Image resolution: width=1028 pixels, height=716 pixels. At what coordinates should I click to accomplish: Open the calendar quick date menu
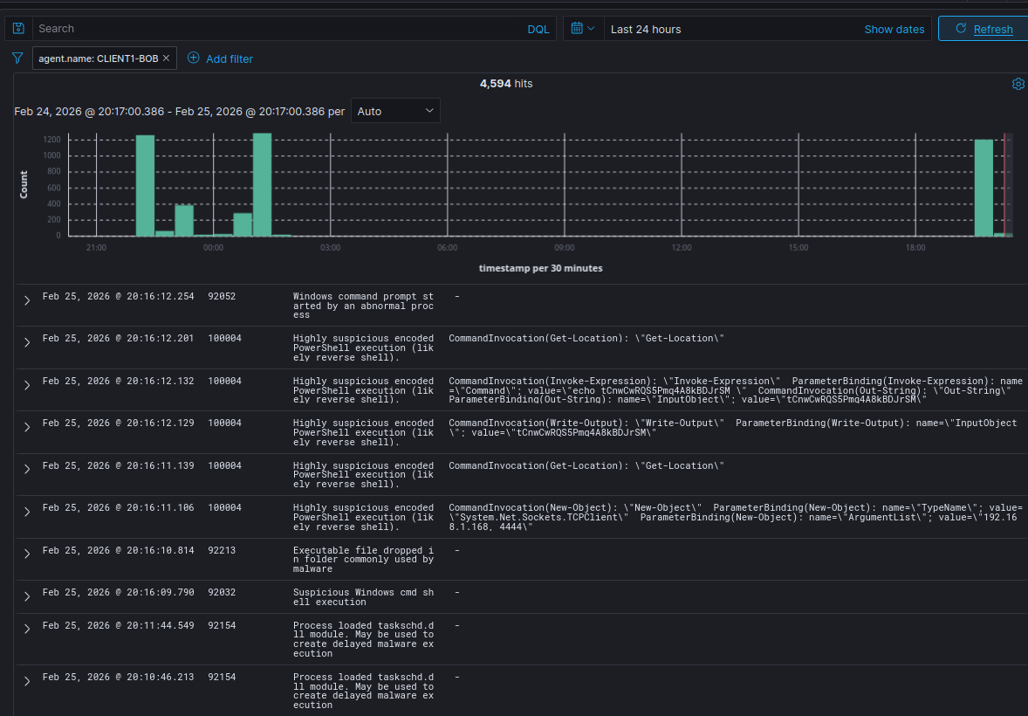(582, 29)
